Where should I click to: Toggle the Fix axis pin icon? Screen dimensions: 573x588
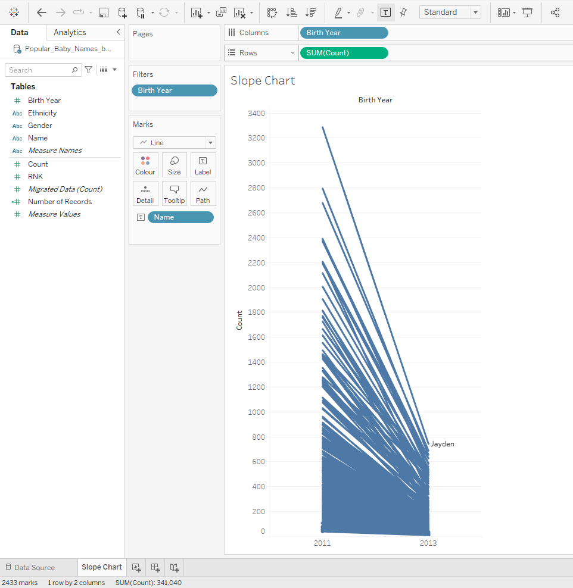[x=404, y=12]
